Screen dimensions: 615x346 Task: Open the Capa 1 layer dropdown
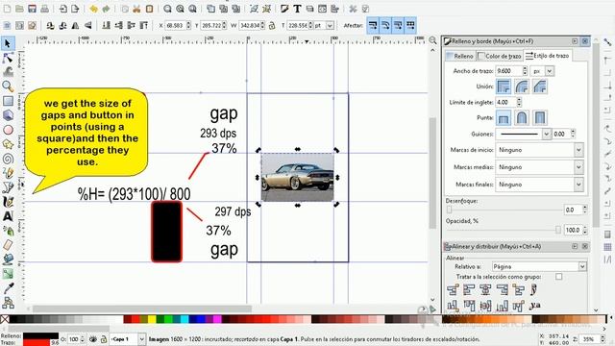click(128, 339)
